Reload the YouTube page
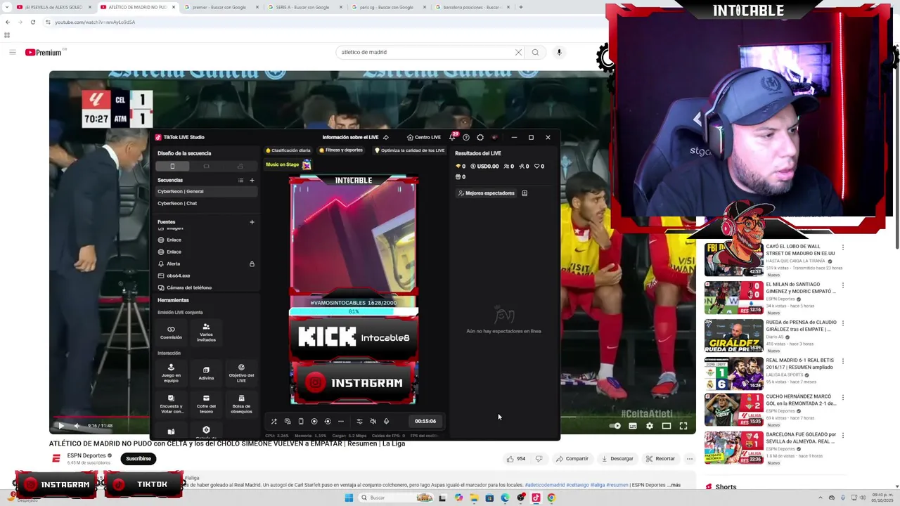The height and width of the screenshot is (506, 900). tap(32, 22)
